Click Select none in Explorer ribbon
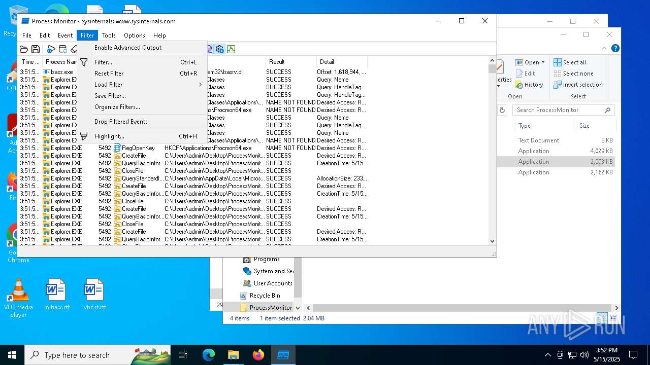Screen dimensions: 650x365 573,74
